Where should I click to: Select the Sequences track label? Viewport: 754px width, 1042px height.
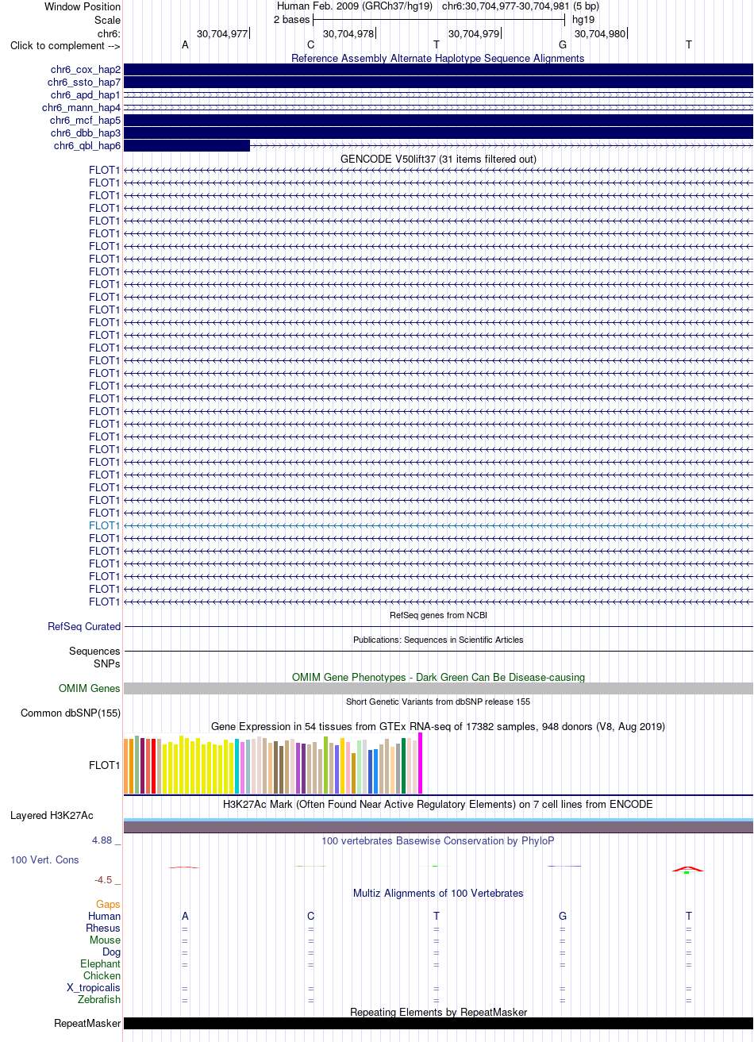(x=95, y=652)
